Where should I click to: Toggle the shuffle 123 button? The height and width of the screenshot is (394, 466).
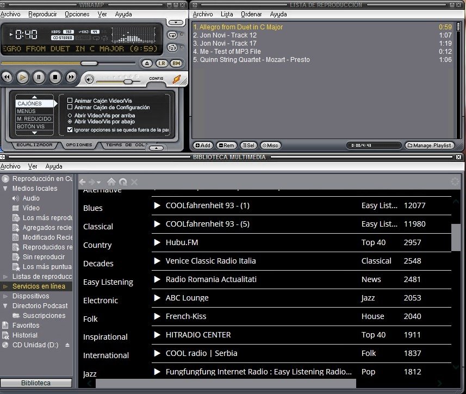pyautogui.click(x=173, y=47)
